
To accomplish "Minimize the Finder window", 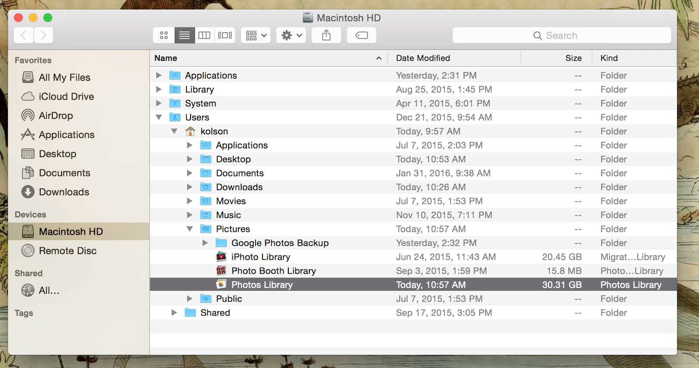I will tap(33, 17).
